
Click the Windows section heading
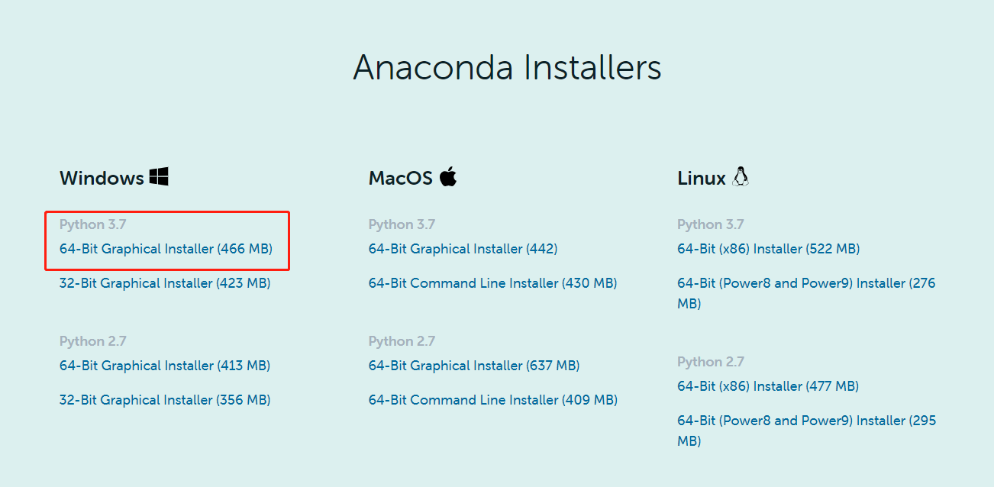coord(102,176)
